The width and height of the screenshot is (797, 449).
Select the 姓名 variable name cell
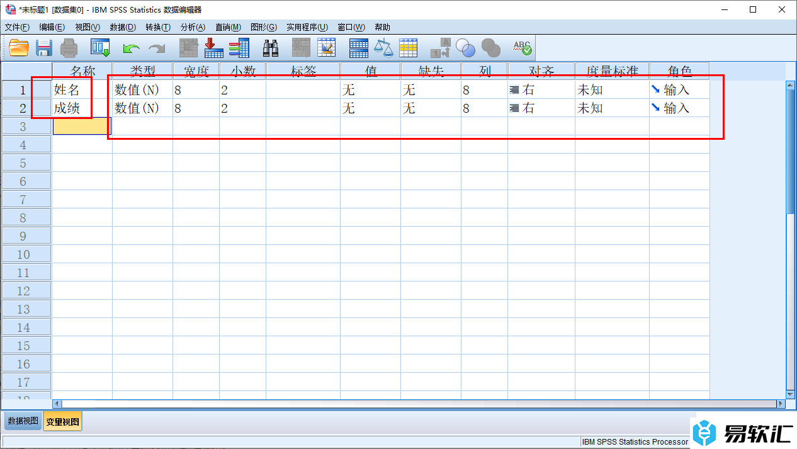pos(82,90)
